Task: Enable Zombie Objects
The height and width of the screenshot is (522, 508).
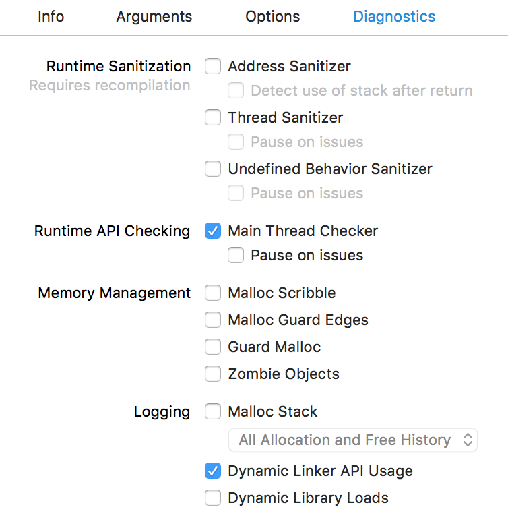Action: pyautogui.click(x=213, y=374)
